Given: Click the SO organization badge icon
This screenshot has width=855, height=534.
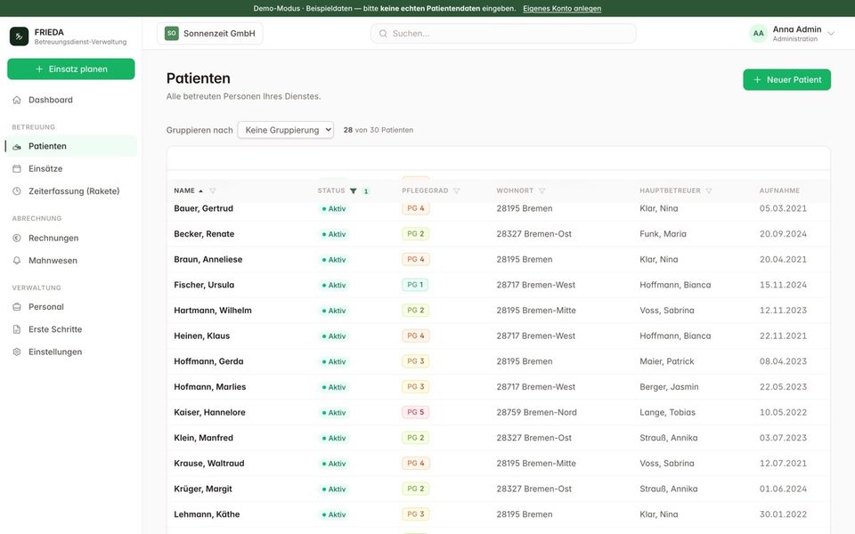Looking at the screenshot, I should [x=172, y=33].
